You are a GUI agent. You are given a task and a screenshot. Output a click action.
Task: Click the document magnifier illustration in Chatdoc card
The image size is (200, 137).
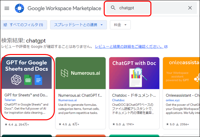tap(138, 78)
